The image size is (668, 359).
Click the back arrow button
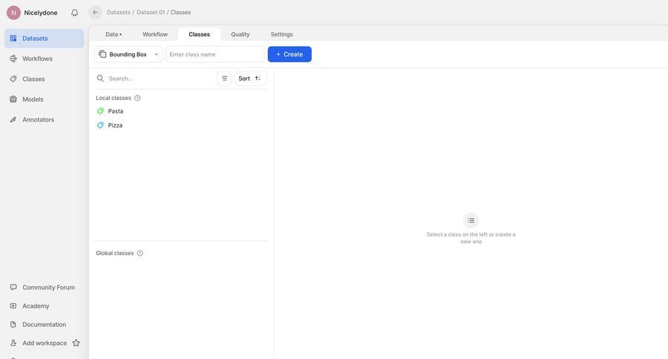[x=95, y=12]
